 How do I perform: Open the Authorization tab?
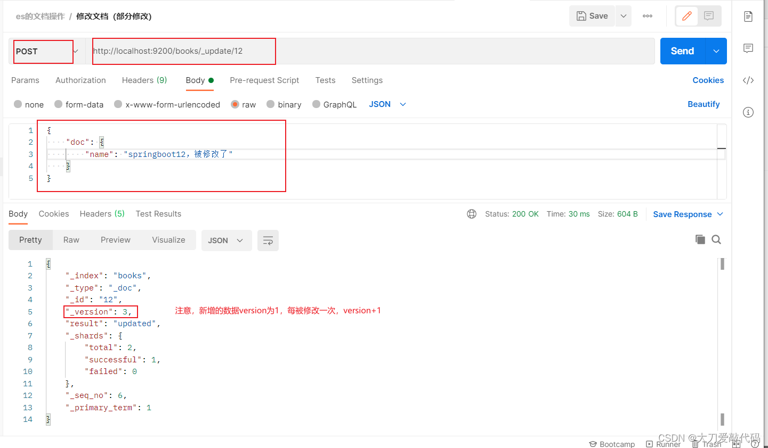tap(80, 80)
